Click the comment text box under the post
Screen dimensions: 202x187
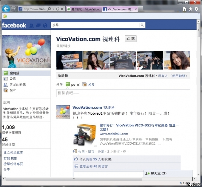(109, 174)
